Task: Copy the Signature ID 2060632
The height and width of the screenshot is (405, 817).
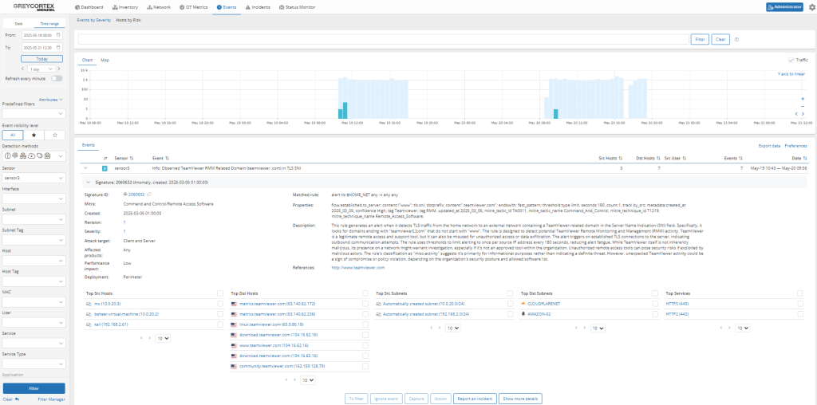Action: click(149, 194)
